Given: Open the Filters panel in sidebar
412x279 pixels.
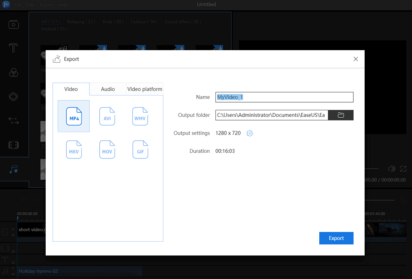Looking at the screenshot, I should point(14,72).
